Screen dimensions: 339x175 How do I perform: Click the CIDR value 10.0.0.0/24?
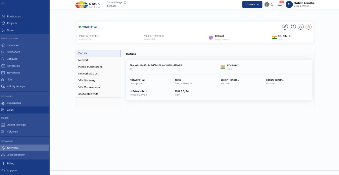tap(182, 91)
